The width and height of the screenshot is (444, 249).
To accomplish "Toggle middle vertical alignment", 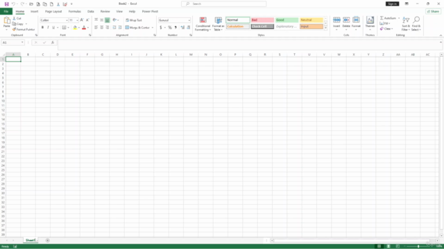I will (102, 20).
